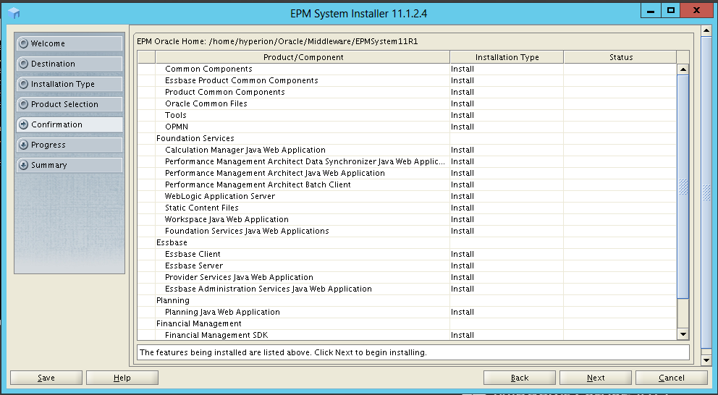Click the features being installed message
Image resolution: width=718 pixels, height=395 pixels.
pos(283,352)
